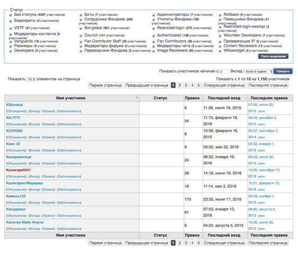Image resolution: width=298 pixels, height=254 pixels.
Task: Open user profile Камиль123
Action: [x=16, y=196]
